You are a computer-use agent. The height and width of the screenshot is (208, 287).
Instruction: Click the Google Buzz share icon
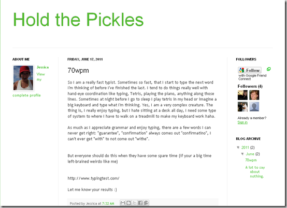click(x=146, y=203)
